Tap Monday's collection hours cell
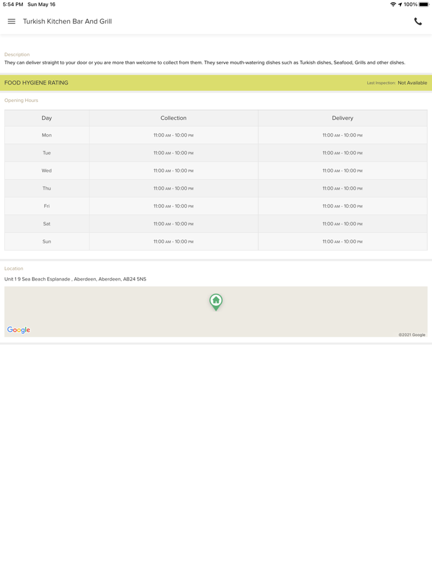432x577 pixels. click(173, 135)
